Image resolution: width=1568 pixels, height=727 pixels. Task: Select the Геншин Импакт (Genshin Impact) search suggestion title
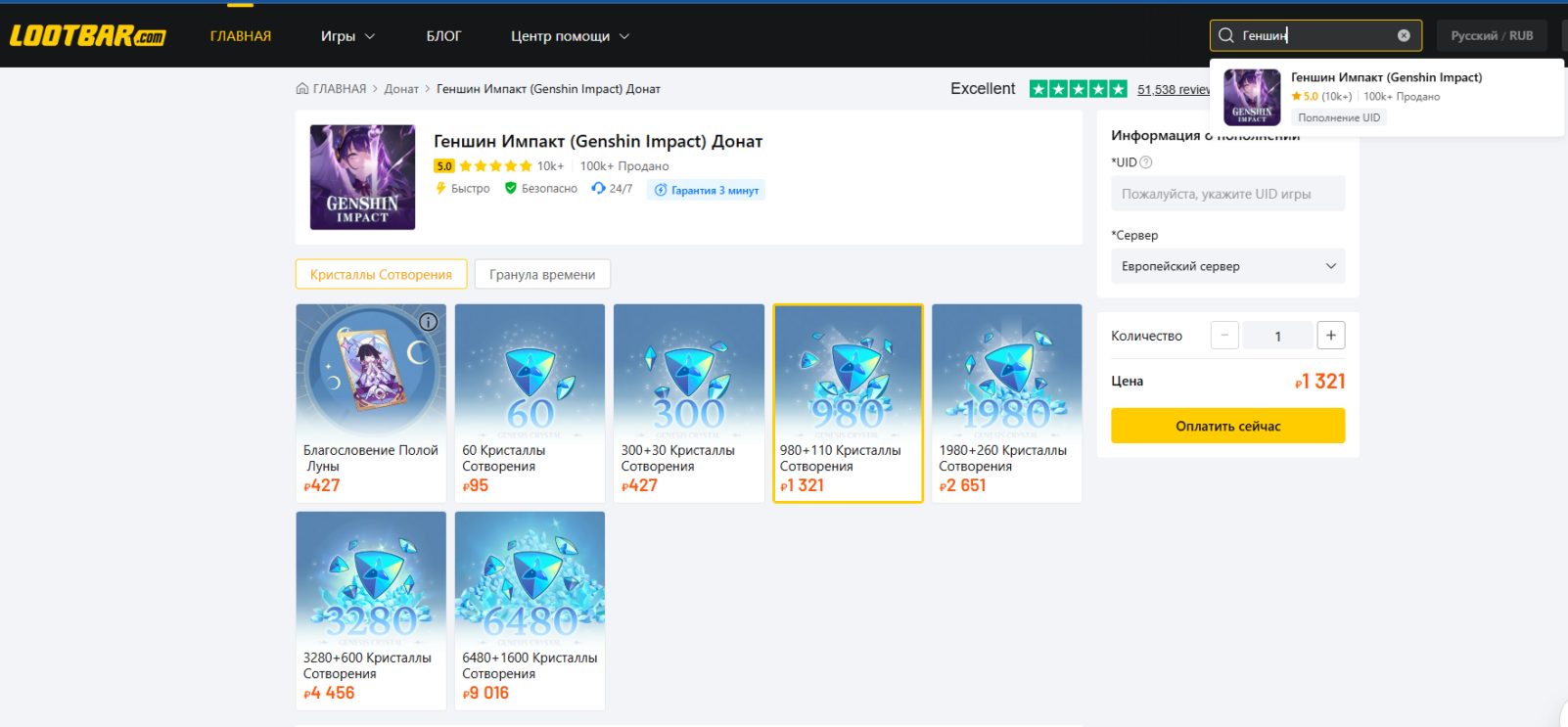click(x=1386, y=77)
